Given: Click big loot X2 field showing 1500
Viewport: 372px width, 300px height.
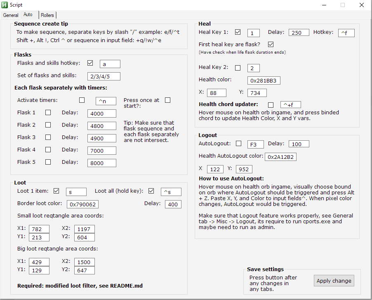Looking at the screenshot, I should (x=85, y=262).
